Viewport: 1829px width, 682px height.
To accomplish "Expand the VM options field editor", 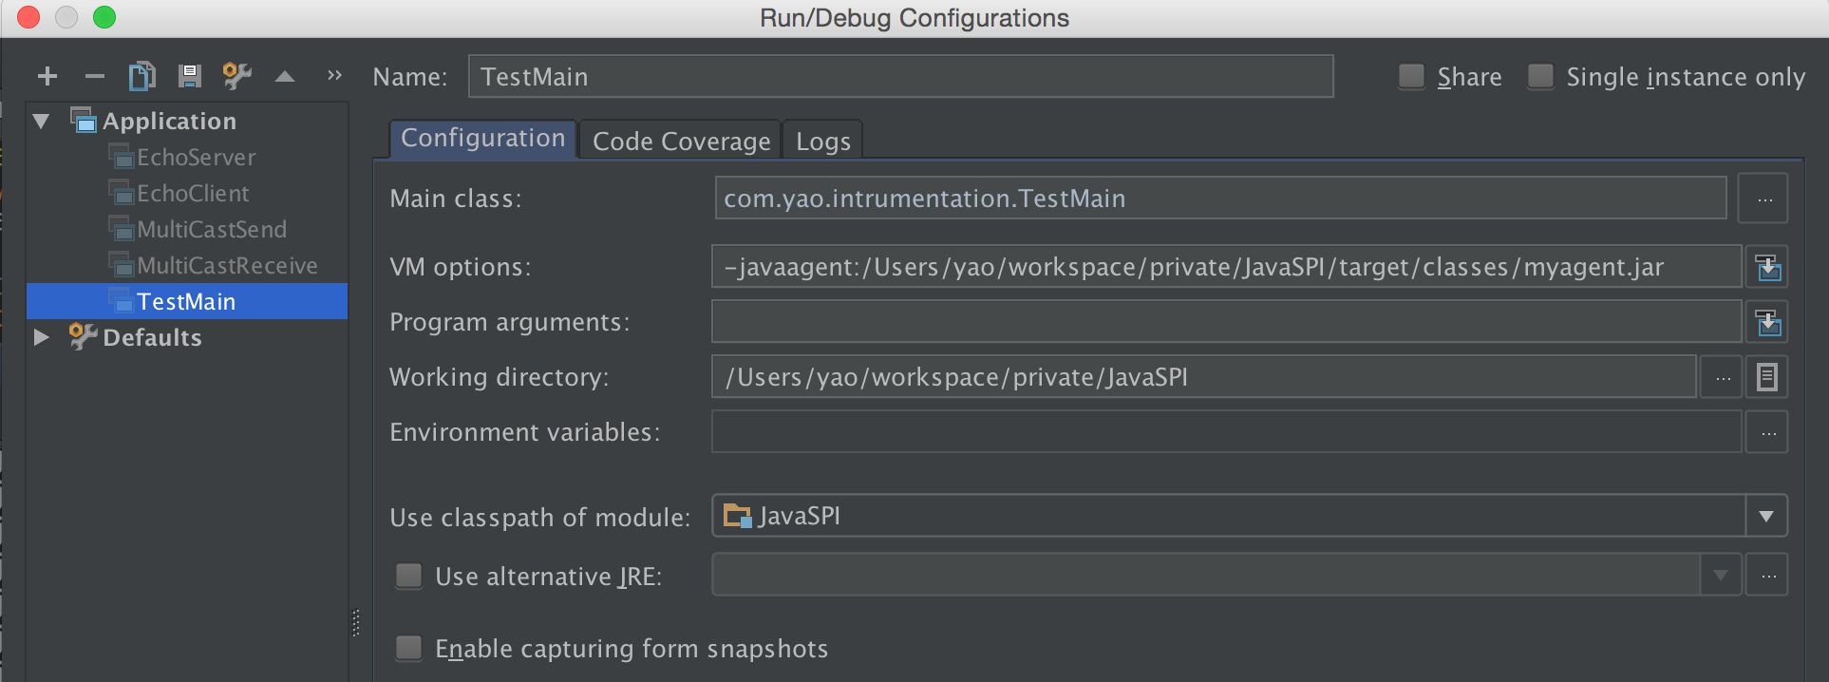I will tap(1767, 268).
